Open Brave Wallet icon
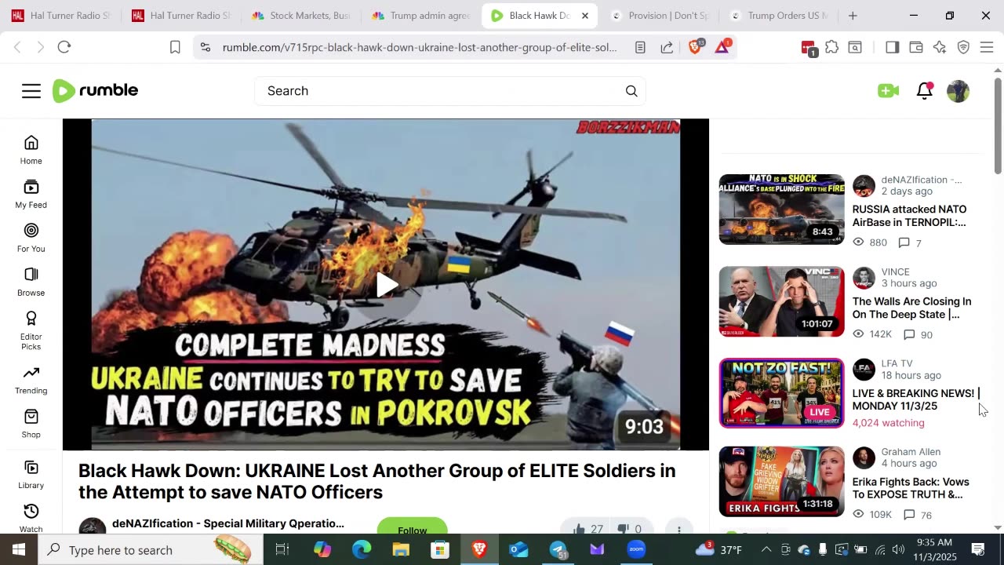The height and width of the screenshot is (565, 1004). coord(915,47)
